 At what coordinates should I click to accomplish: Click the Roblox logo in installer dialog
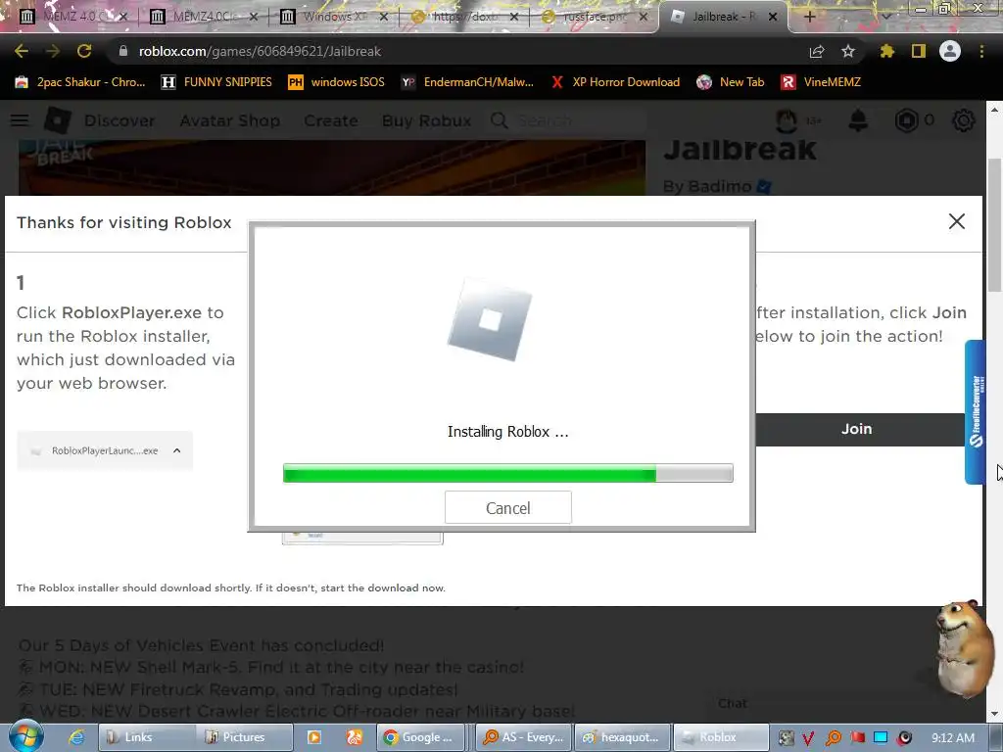pos(490,319)
